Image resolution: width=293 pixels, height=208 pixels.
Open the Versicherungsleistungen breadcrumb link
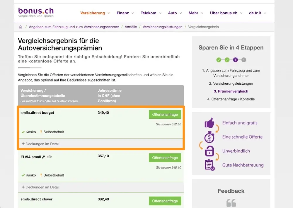coord(162,27)
